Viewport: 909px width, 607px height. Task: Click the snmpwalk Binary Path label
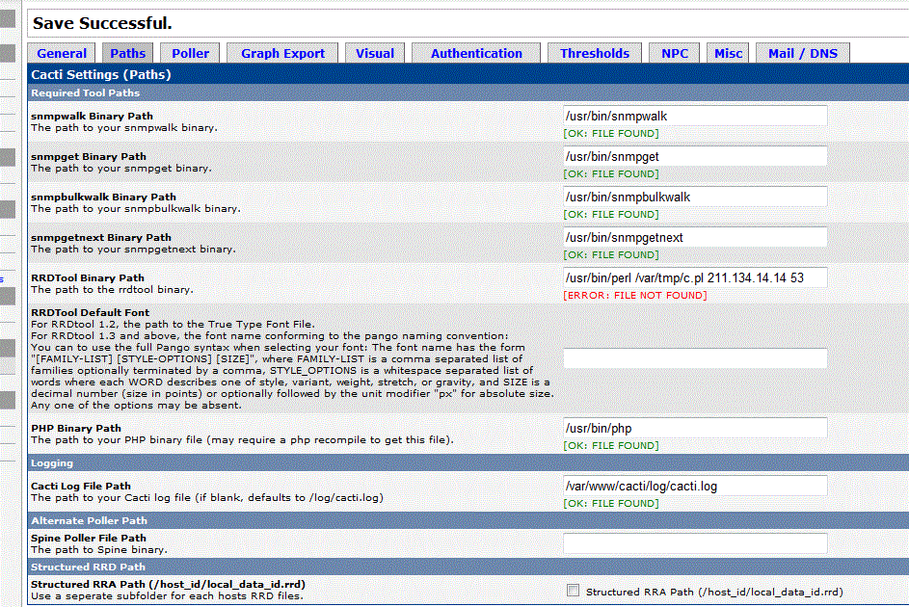[92, 116]
